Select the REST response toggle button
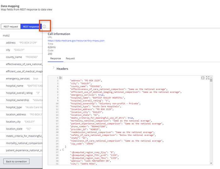This screenshot has width=220, height=169. point(31,27)
